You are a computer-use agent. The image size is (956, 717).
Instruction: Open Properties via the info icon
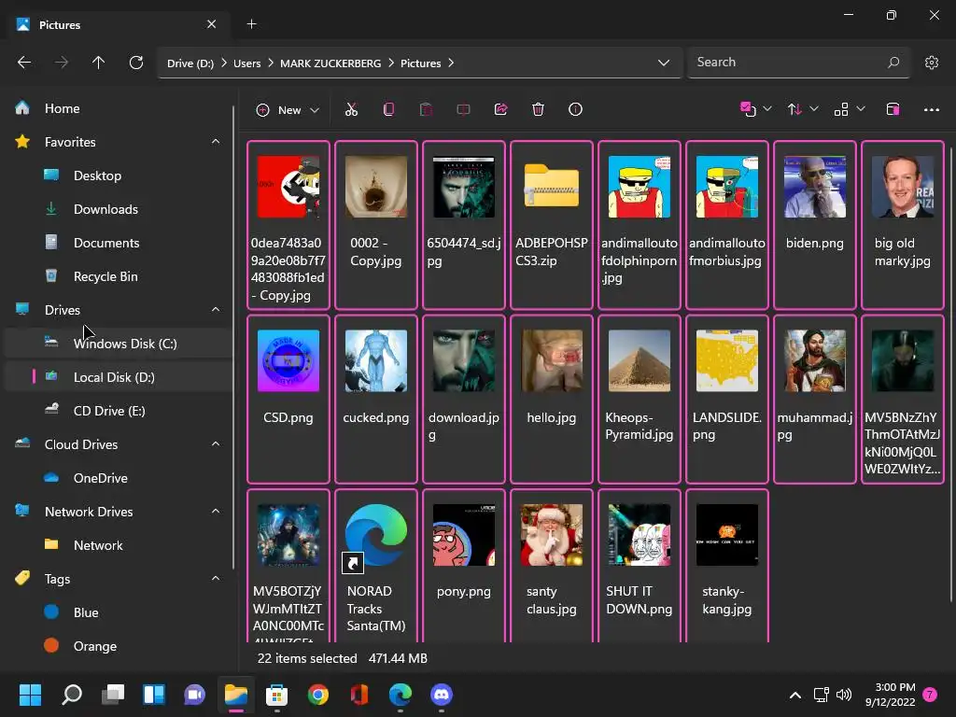click(575, 110)
